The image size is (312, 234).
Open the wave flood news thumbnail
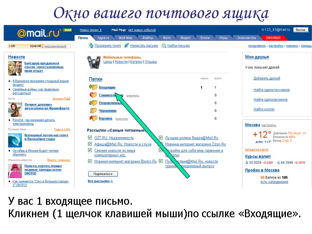pyautogui.click(x=15, y=140)
